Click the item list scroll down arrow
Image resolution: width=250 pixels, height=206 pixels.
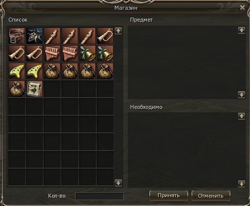118,183
